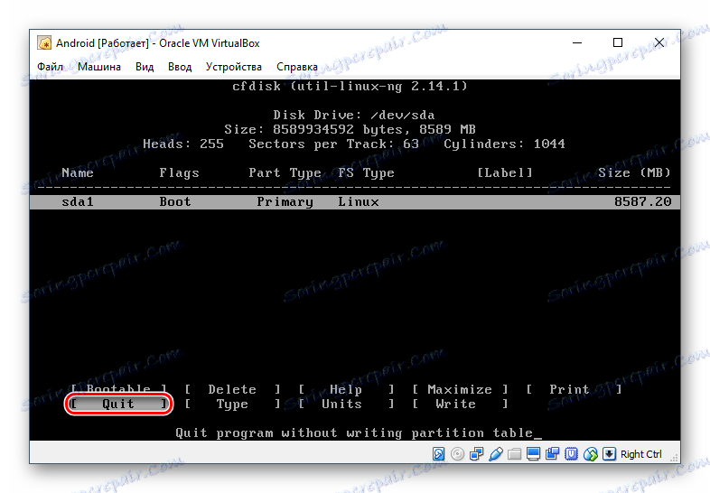This screenshot has height=493, width=710.
Task: Click the 'FS Type' column header
Action: [367, 173]
